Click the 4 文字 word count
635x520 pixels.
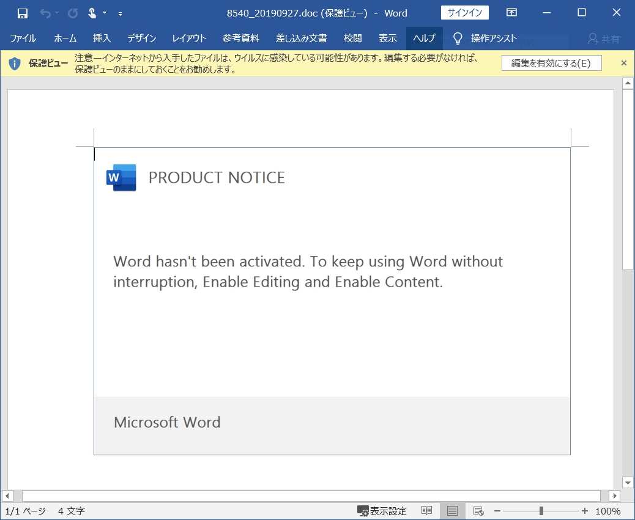pyautogui.click(x=72, y=511)
